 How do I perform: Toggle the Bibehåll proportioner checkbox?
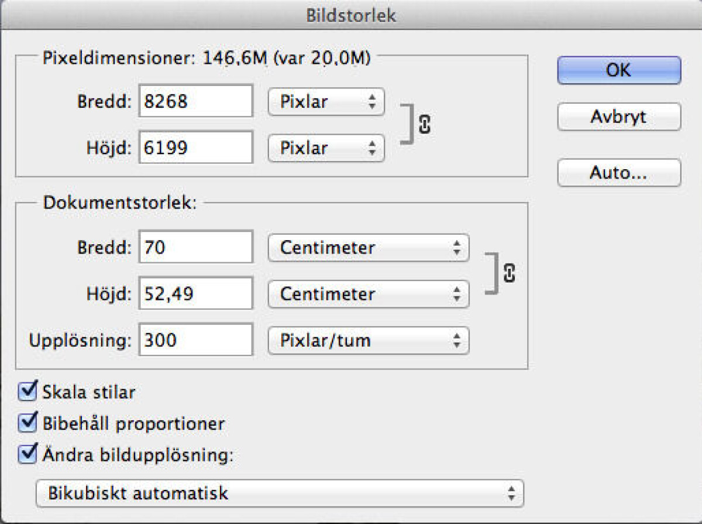coord(28,423)
